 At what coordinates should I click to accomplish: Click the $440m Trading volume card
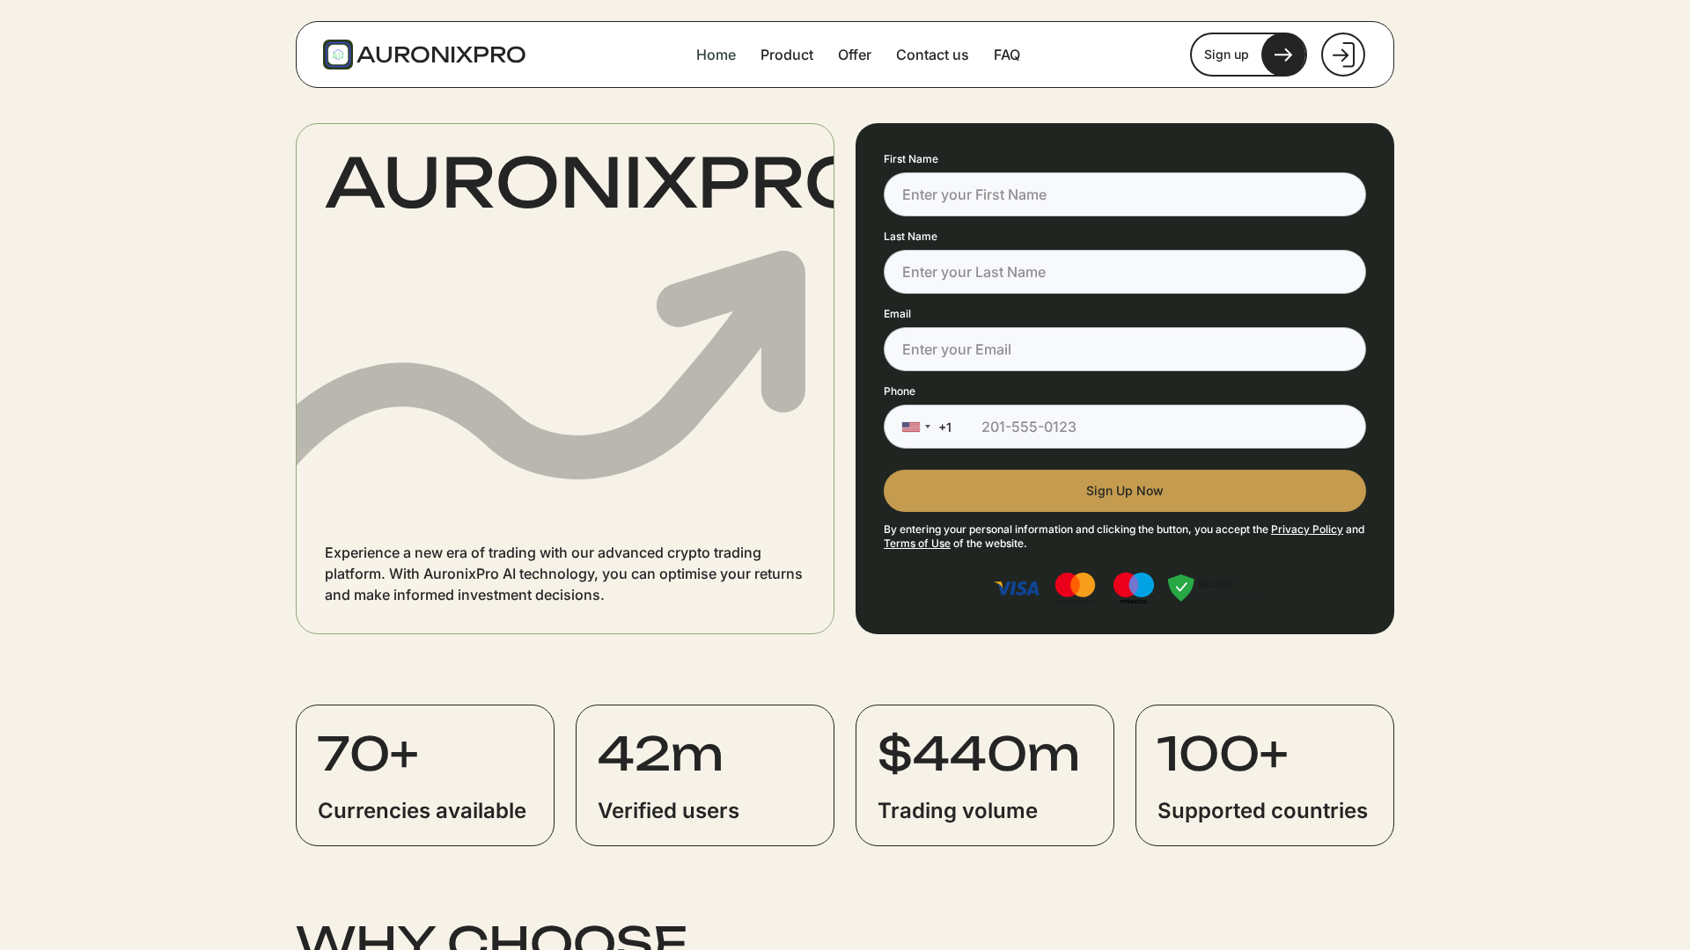[985, 775]
